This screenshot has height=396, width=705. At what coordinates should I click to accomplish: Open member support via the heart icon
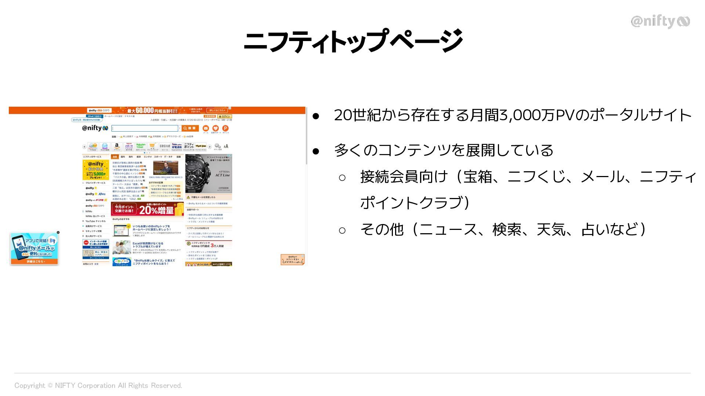click(x=216, y=128)
